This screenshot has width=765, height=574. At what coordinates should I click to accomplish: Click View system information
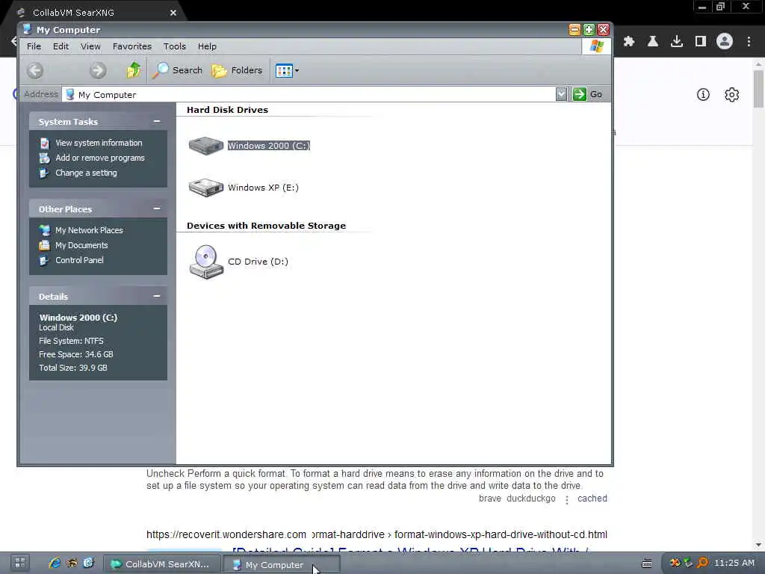(99, 143)
